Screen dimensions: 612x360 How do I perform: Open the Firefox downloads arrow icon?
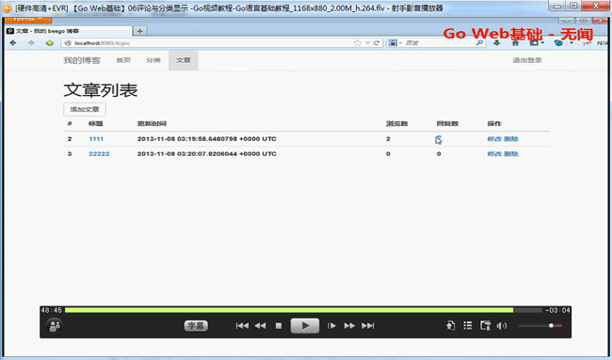[x=497, y=43]
